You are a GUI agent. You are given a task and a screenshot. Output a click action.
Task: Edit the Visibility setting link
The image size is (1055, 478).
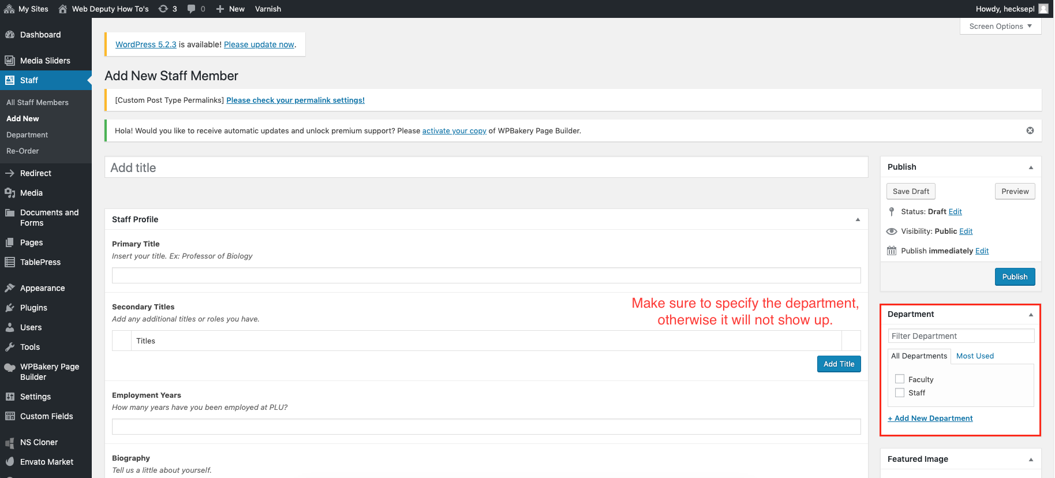coord(966,231)
